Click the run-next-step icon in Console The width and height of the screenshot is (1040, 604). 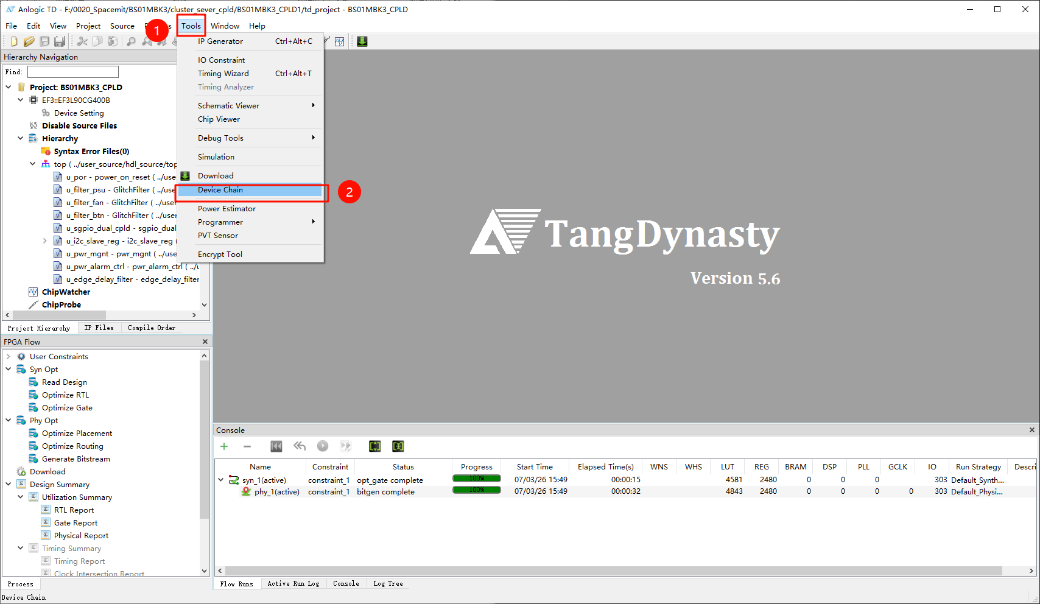click(x=346, y=446)
